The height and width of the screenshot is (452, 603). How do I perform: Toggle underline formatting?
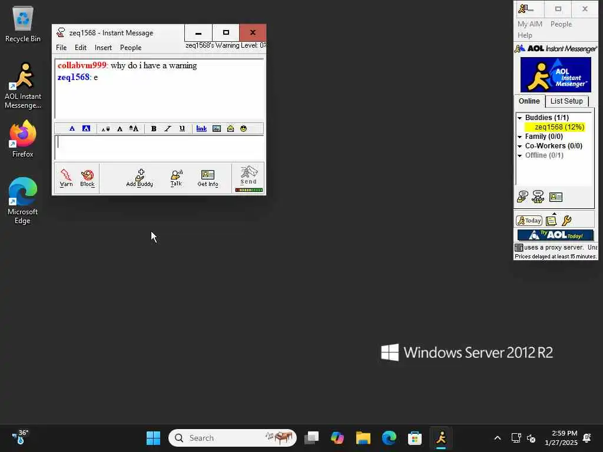[182, 129]
